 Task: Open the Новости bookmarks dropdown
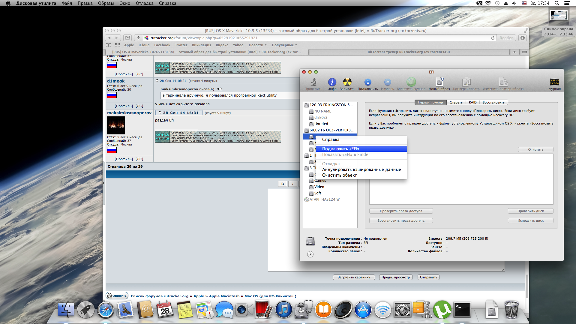[257, 45]
